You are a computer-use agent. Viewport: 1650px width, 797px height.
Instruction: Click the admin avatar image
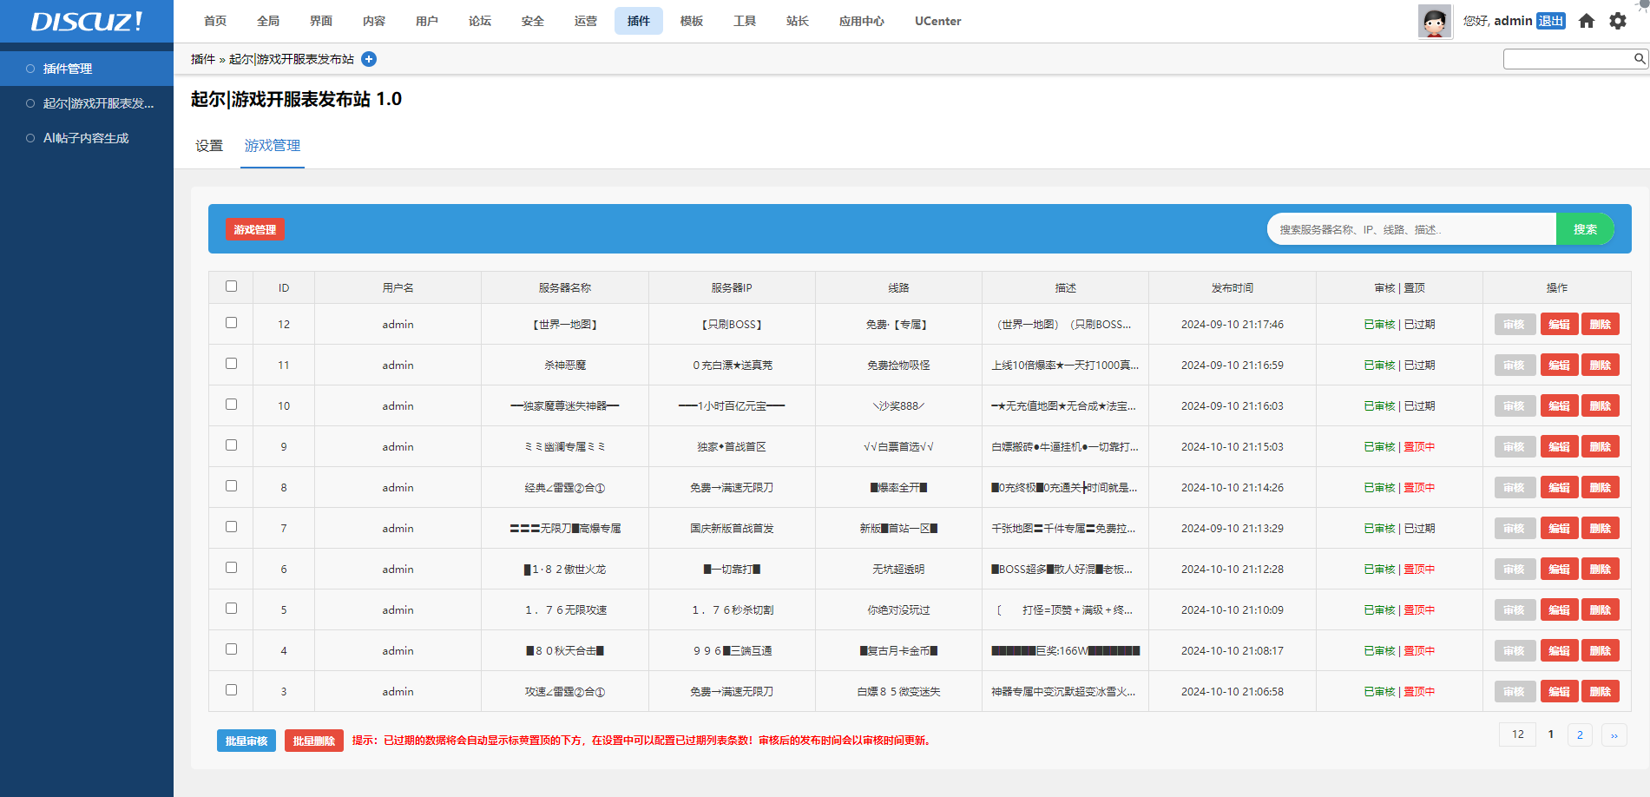click(1435, 21)
